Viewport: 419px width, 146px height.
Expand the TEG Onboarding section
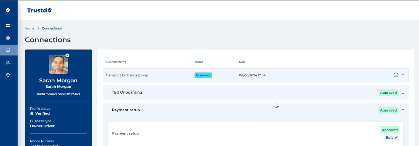403,93
